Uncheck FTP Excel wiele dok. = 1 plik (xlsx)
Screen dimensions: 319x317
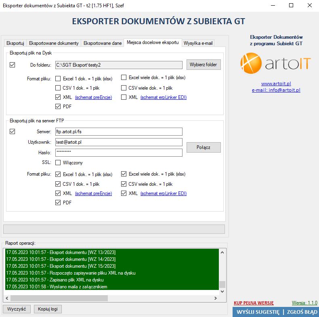coord(124,174)
